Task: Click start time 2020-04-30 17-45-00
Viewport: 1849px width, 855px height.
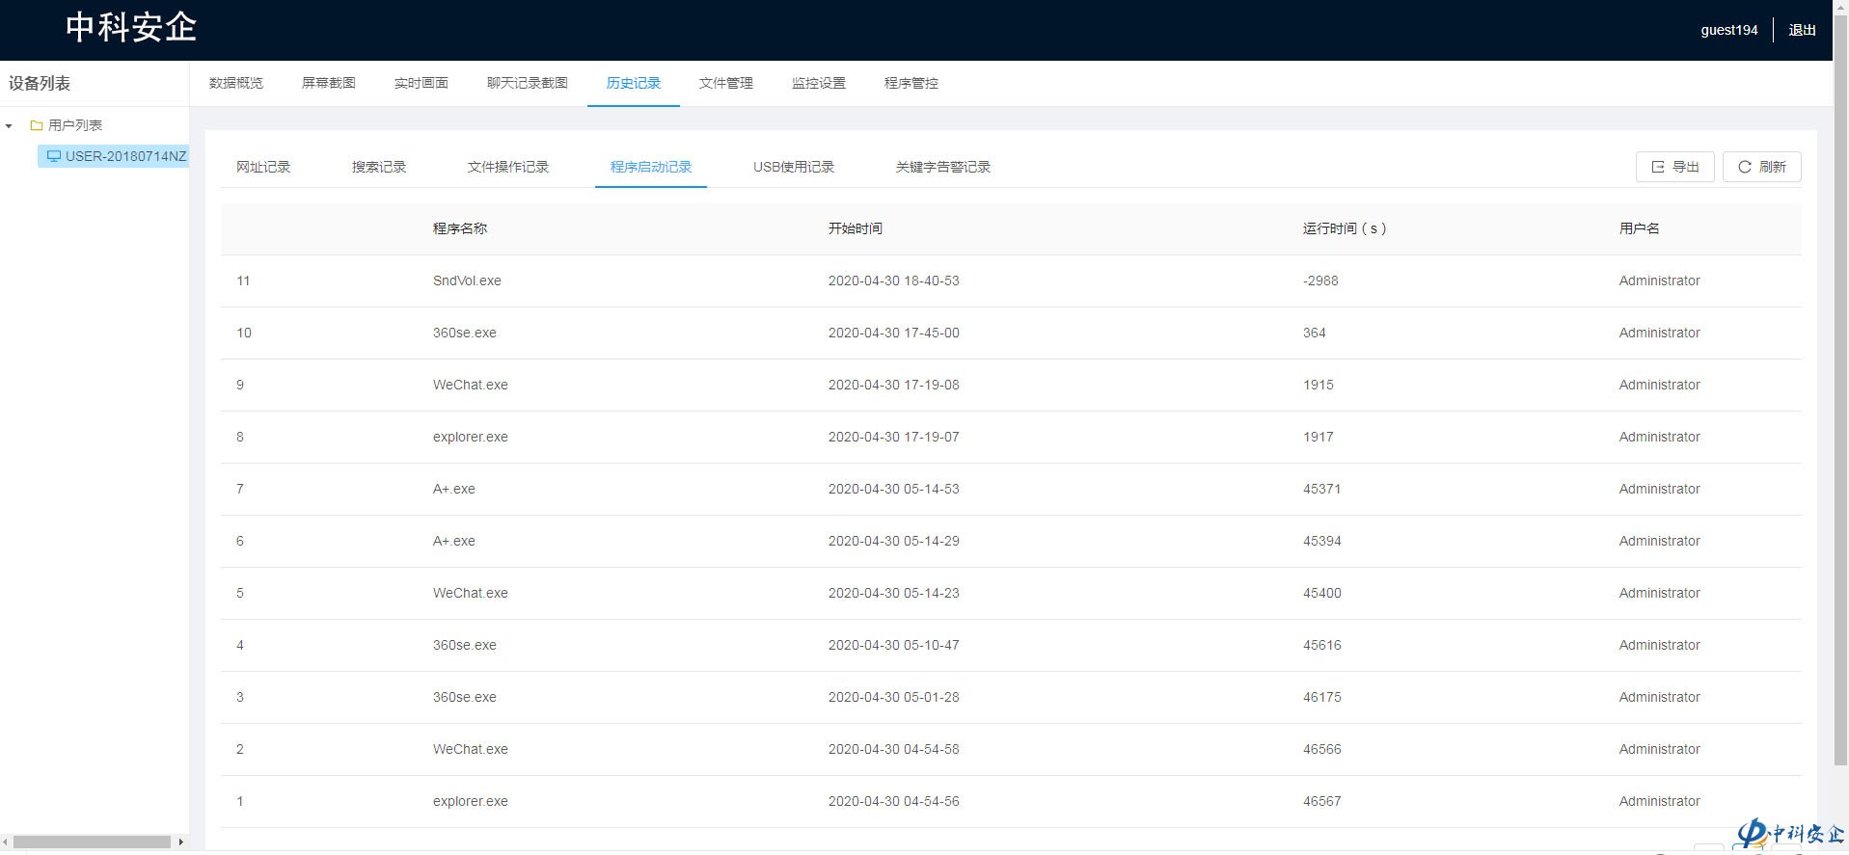Action: (894, 333)
